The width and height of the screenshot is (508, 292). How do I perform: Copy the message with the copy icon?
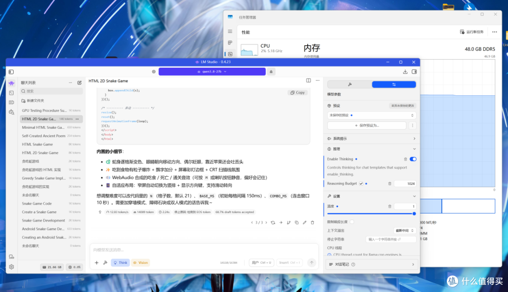click(296, 223)
